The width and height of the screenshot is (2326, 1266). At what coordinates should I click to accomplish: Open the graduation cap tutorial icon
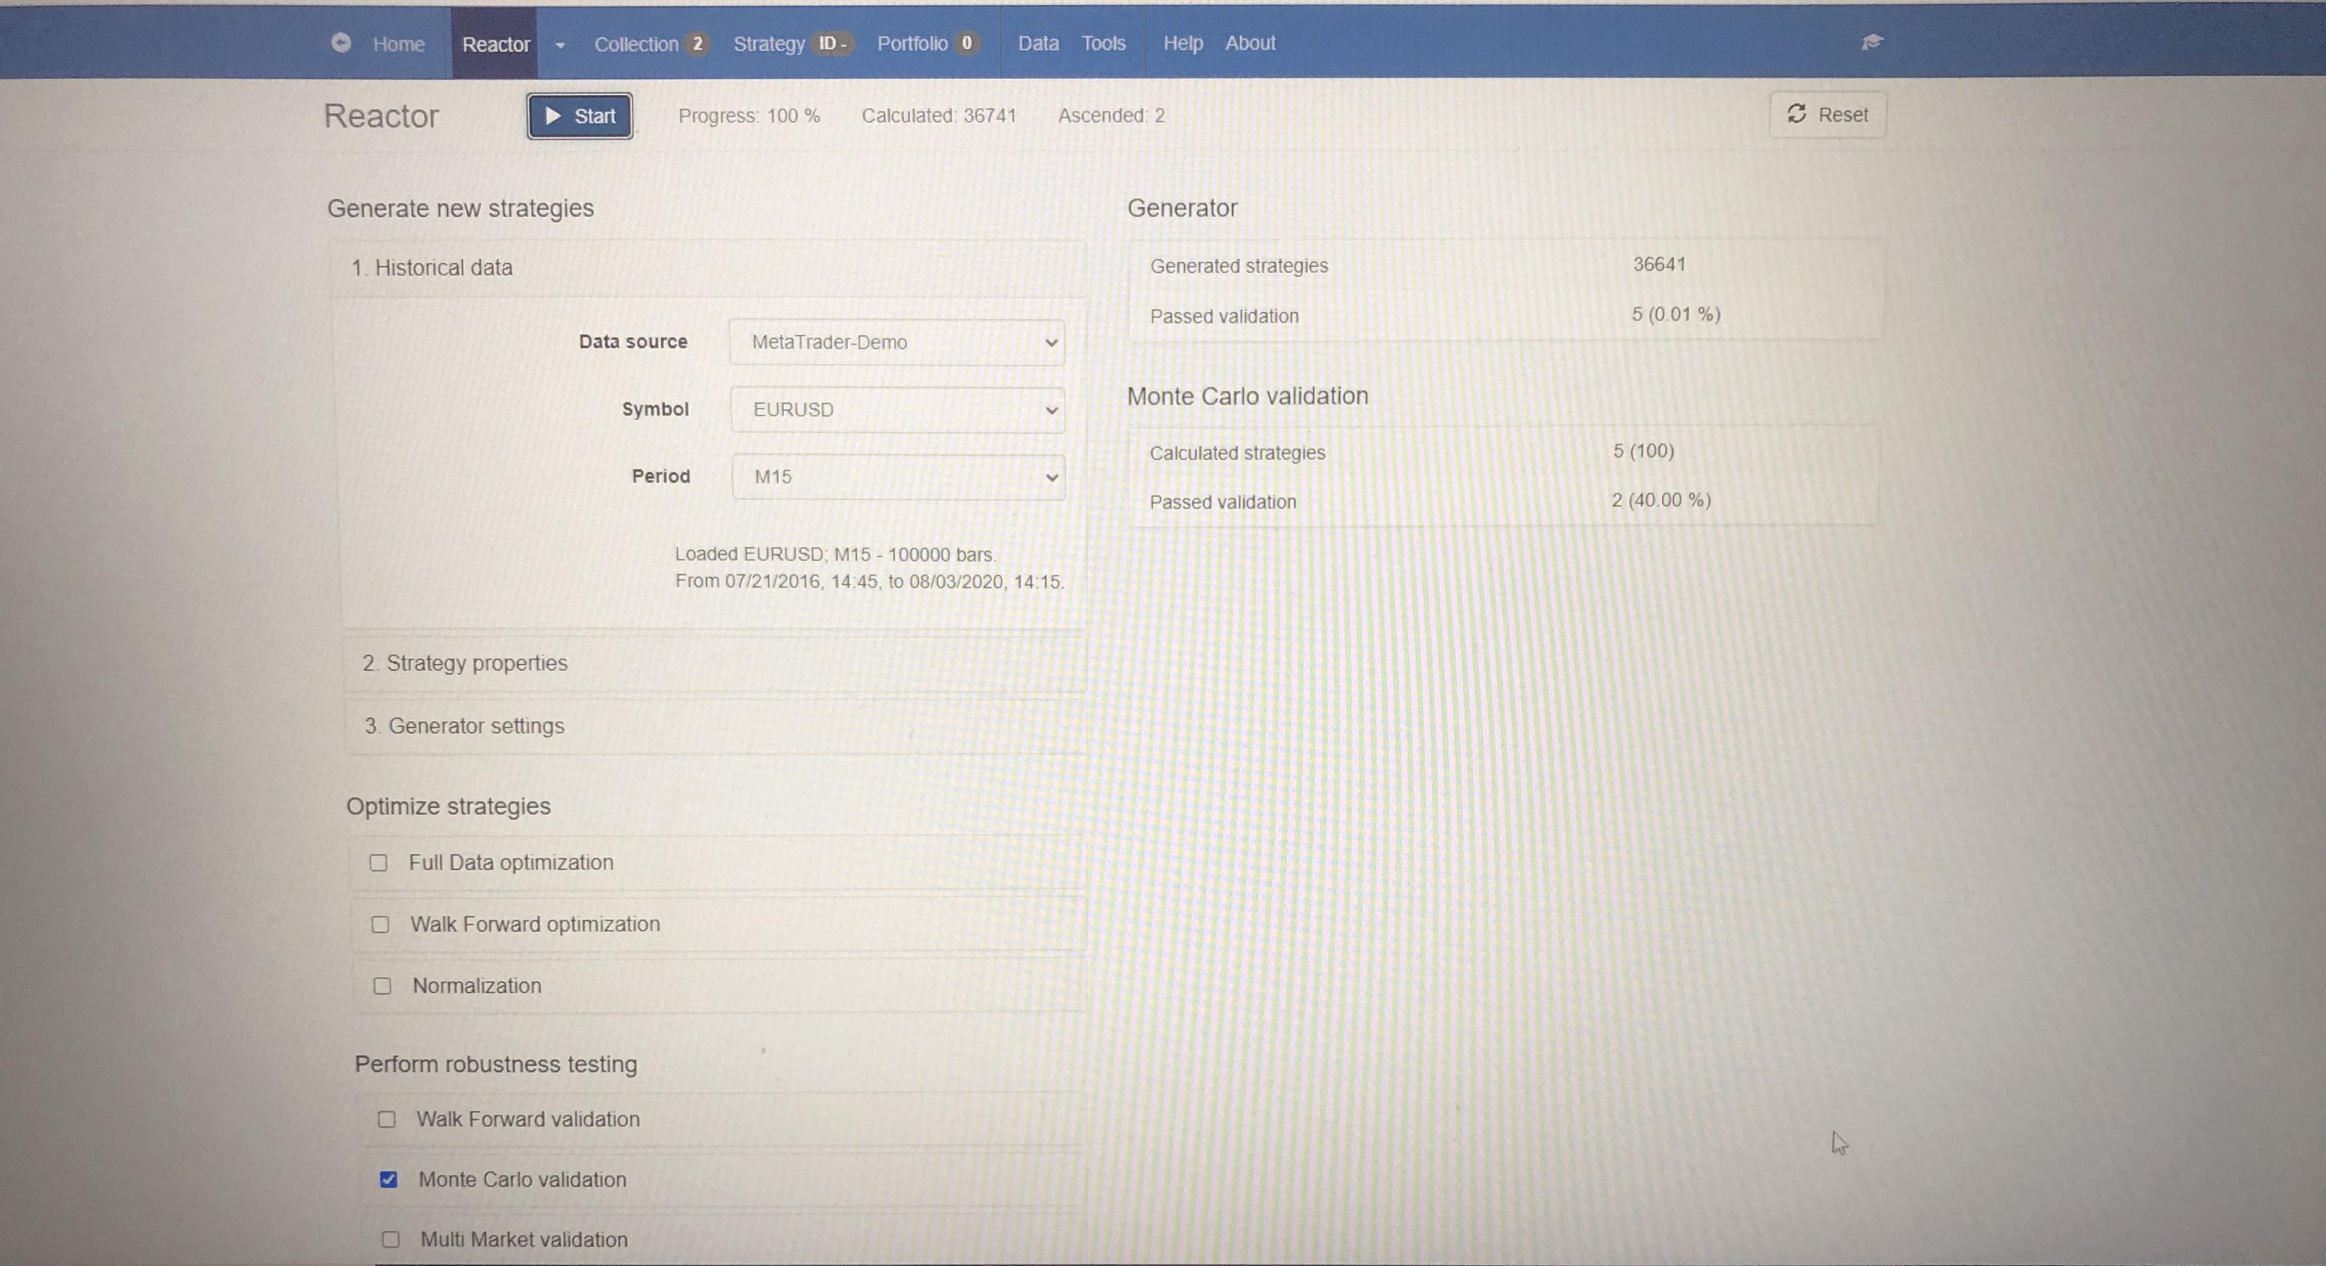coord(1872,42)
